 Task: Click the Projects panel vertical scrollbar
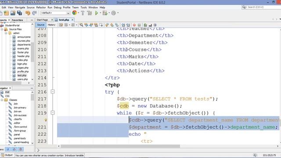(32, 52)
